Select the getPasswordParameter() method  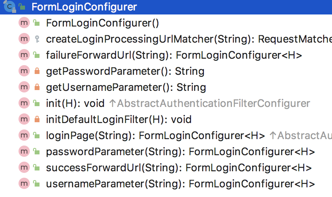[125, 71]
